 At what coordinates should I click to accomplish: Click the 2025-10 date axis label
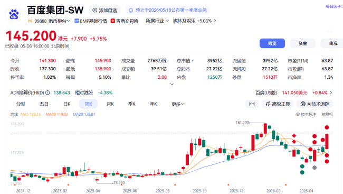199,191
